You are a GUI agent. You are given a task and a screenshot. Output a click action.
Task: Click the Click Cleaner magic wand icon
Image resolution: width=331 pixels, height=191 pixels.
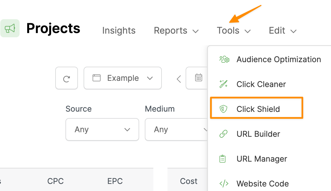224,84
